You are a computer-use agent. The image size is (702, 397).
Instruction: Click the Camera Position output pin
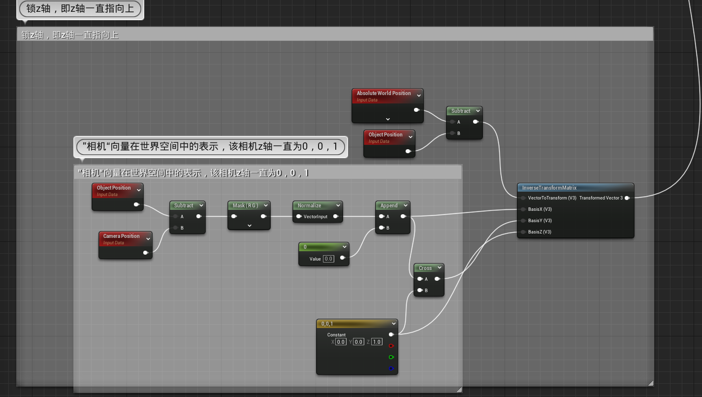(x=146, y=253)
